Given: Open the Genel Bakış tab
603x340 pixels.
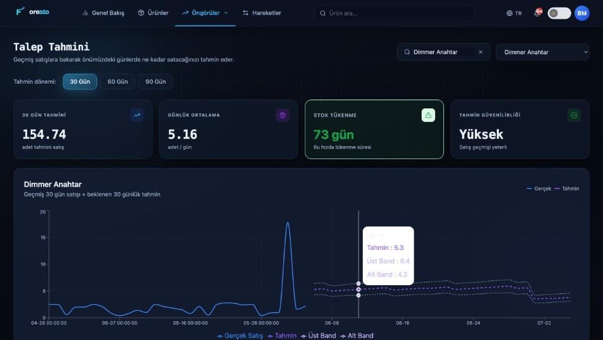Looking at the screenshot, I should [104, 13].
